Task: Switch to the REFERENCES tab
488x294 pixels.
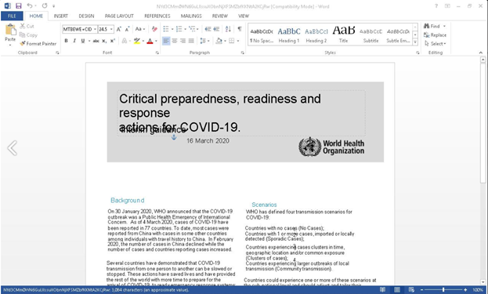Action: (x=157, y=16)
